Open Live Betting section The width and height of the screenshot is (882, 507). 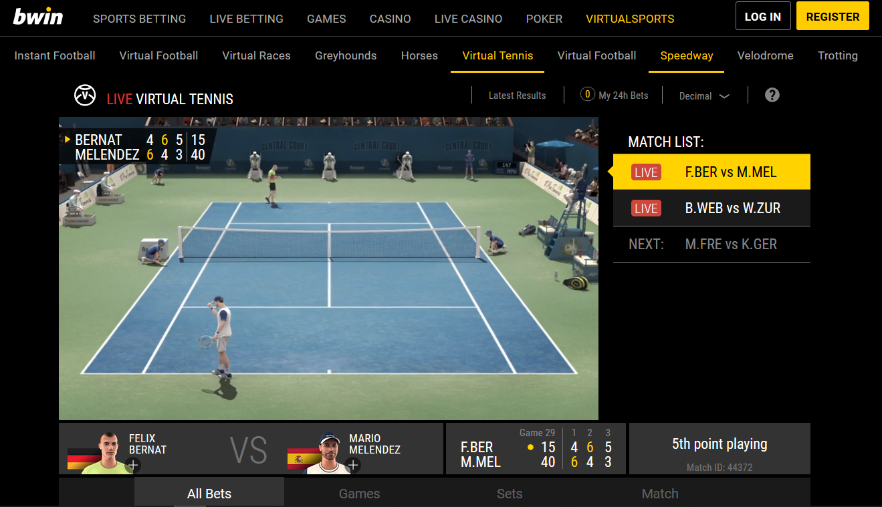coord(246,19)
